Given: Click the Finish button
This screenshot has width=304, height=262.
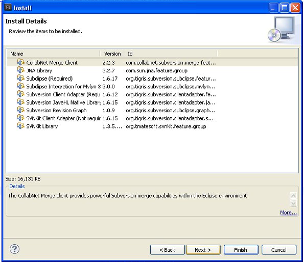Looking at the screenshot, I should click(241, 250).
